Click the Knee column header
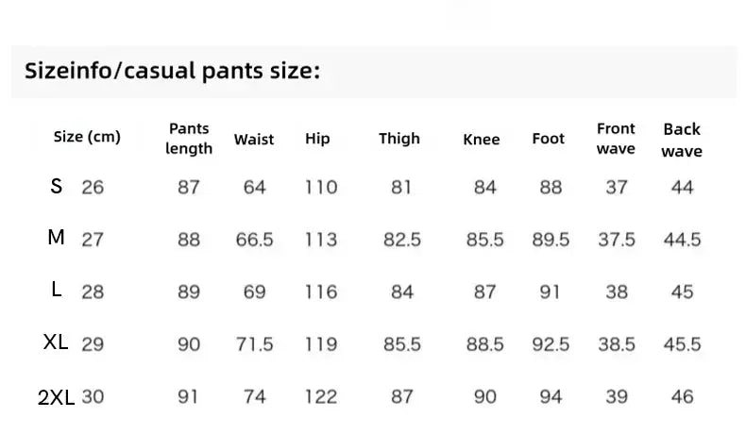Screen dimensions: 746x434 click(x=482, y=140)
